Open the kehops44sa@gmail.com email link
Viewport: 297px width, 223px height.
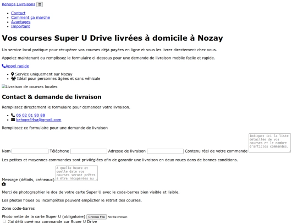coord(38,120)
